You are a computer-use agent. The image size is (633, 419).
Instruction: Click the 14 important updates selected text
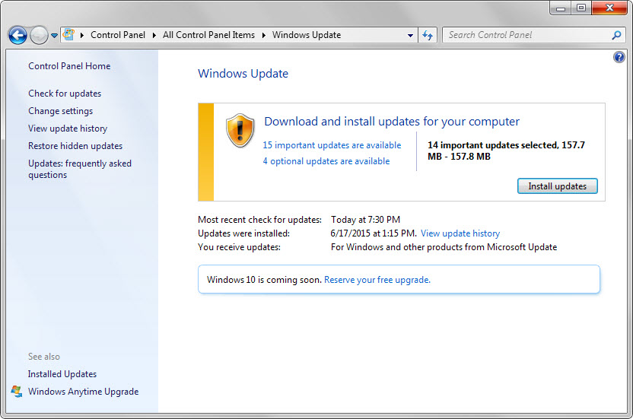click(506, 151)
